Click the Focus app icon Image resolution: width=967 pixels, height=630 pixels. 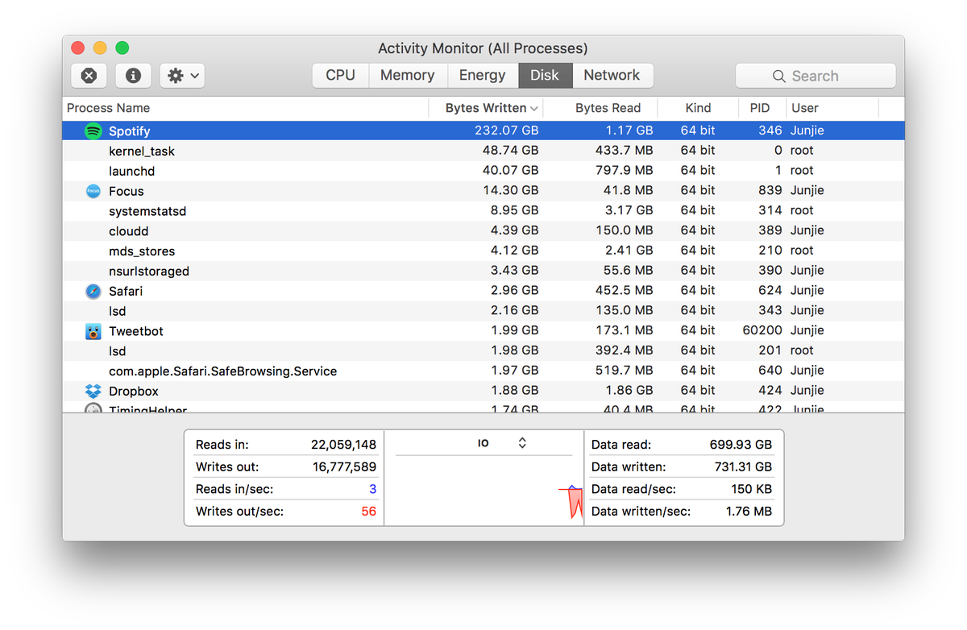pyautogui.click(x=93, y=191)
